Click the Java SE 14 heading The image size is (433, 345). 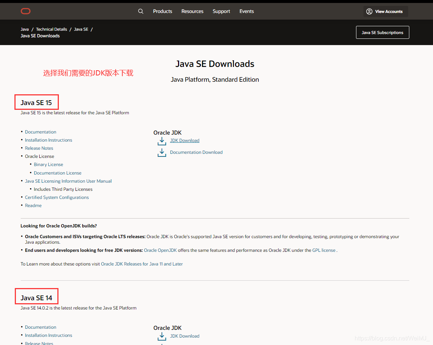click(36, 298)
